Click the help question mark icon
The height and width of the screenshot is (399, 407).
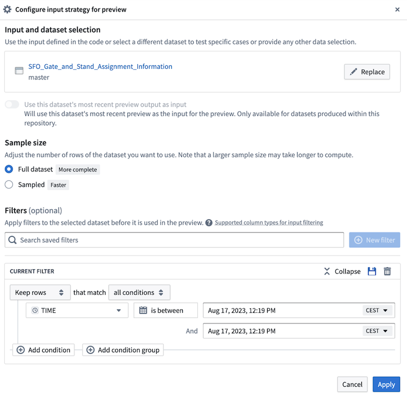click(x=209, y=223)
